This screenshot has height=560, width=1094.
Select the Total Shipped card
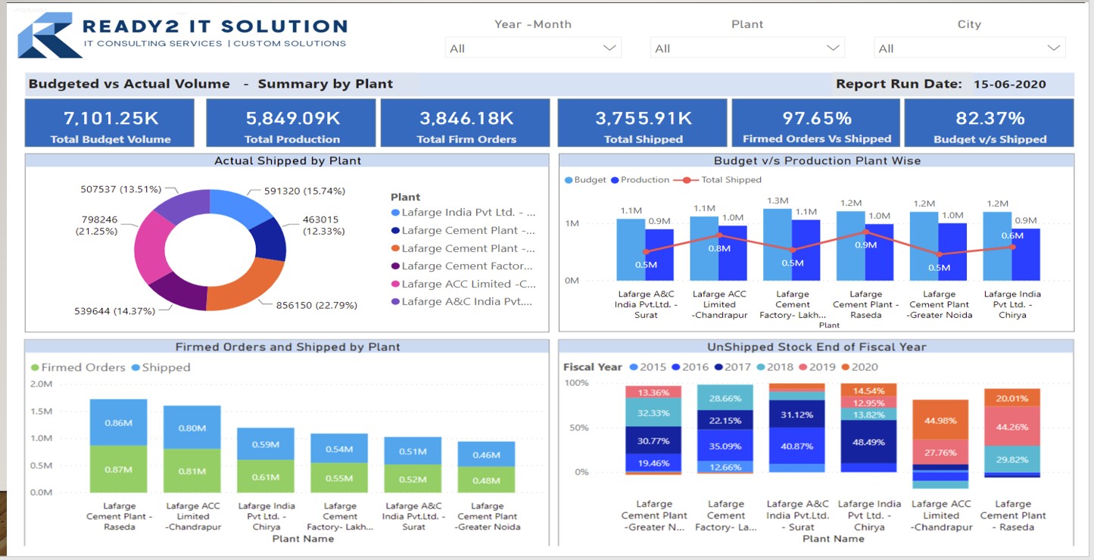click(x=643, y=123)
